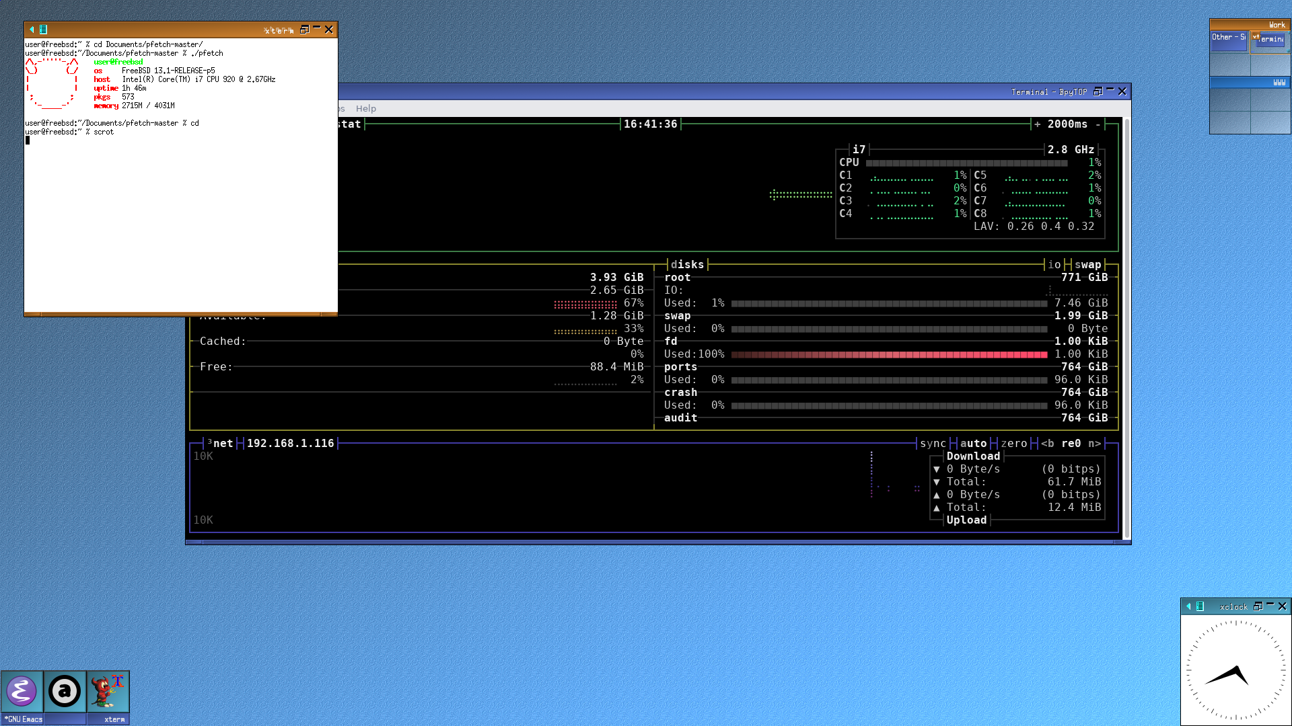Click the root disk Used 1% bar
This screenshot has height=726, width=1292.
coord(889,303)
